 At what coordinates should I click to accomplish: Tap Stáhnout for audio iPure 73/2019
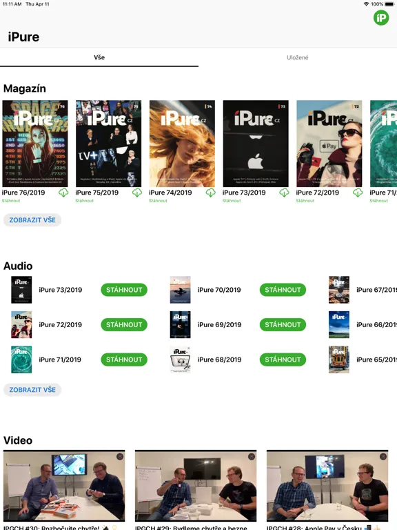coord(124,290)
